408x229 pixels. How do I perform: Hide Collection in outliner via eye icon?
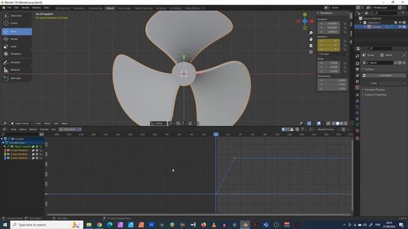tap(400, 23)
